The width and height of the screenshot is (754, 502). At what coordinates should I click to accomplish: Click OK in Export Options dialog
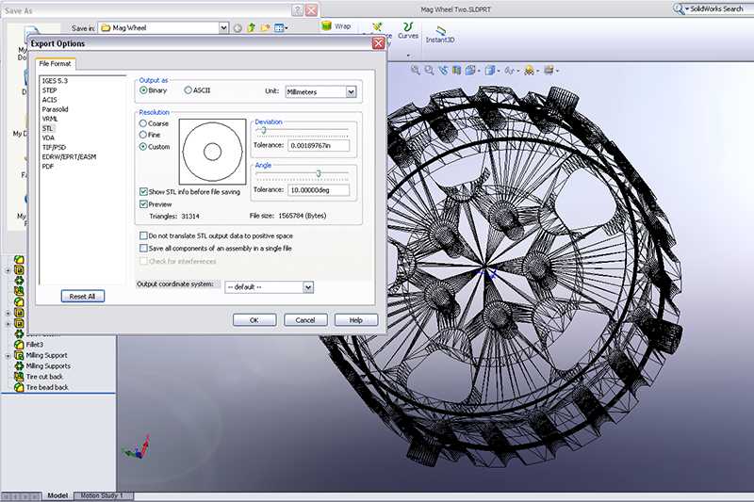tap(254, 320)
